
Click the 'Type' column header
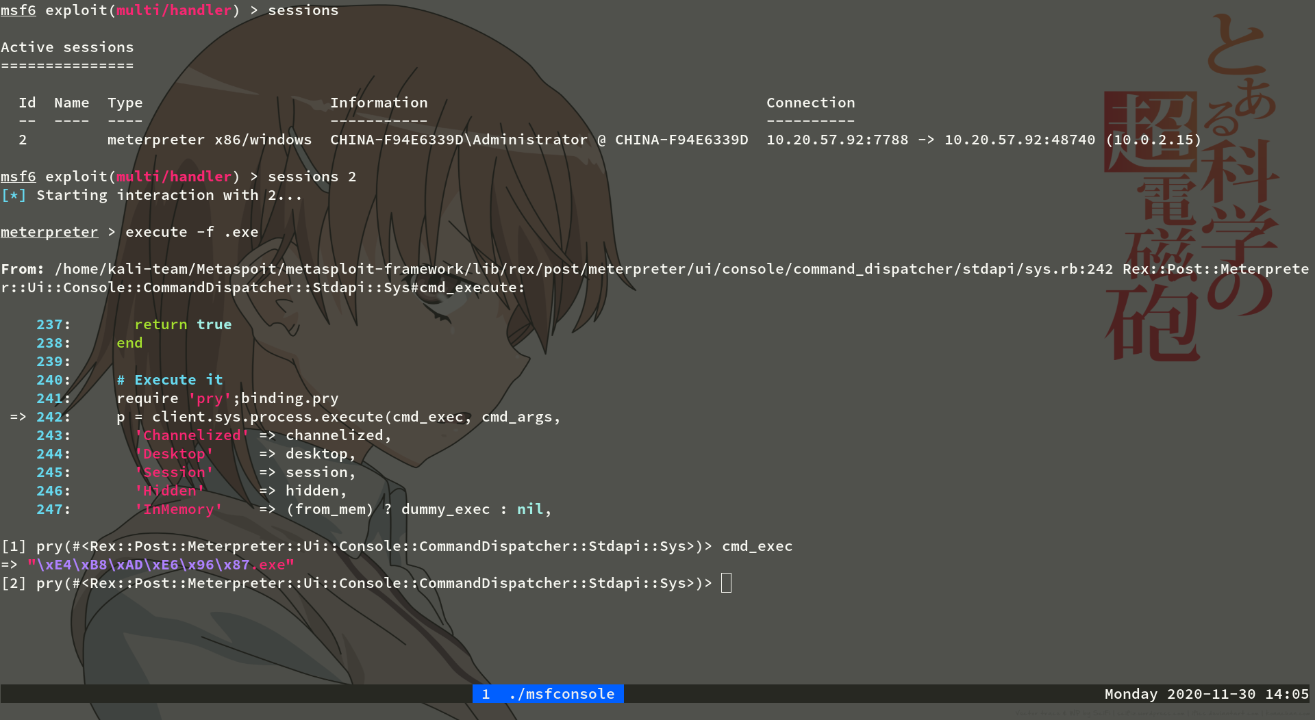pos(125,103)
